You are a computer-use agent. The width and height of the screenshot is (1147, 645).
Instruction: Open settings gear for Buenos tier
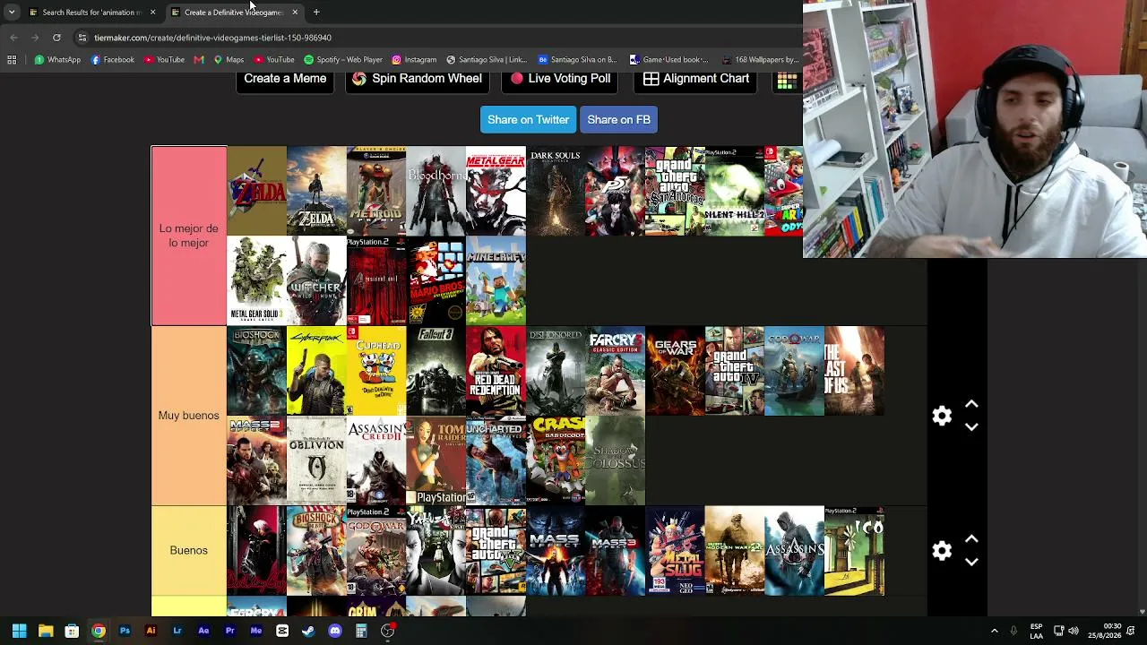click(942, 551)
